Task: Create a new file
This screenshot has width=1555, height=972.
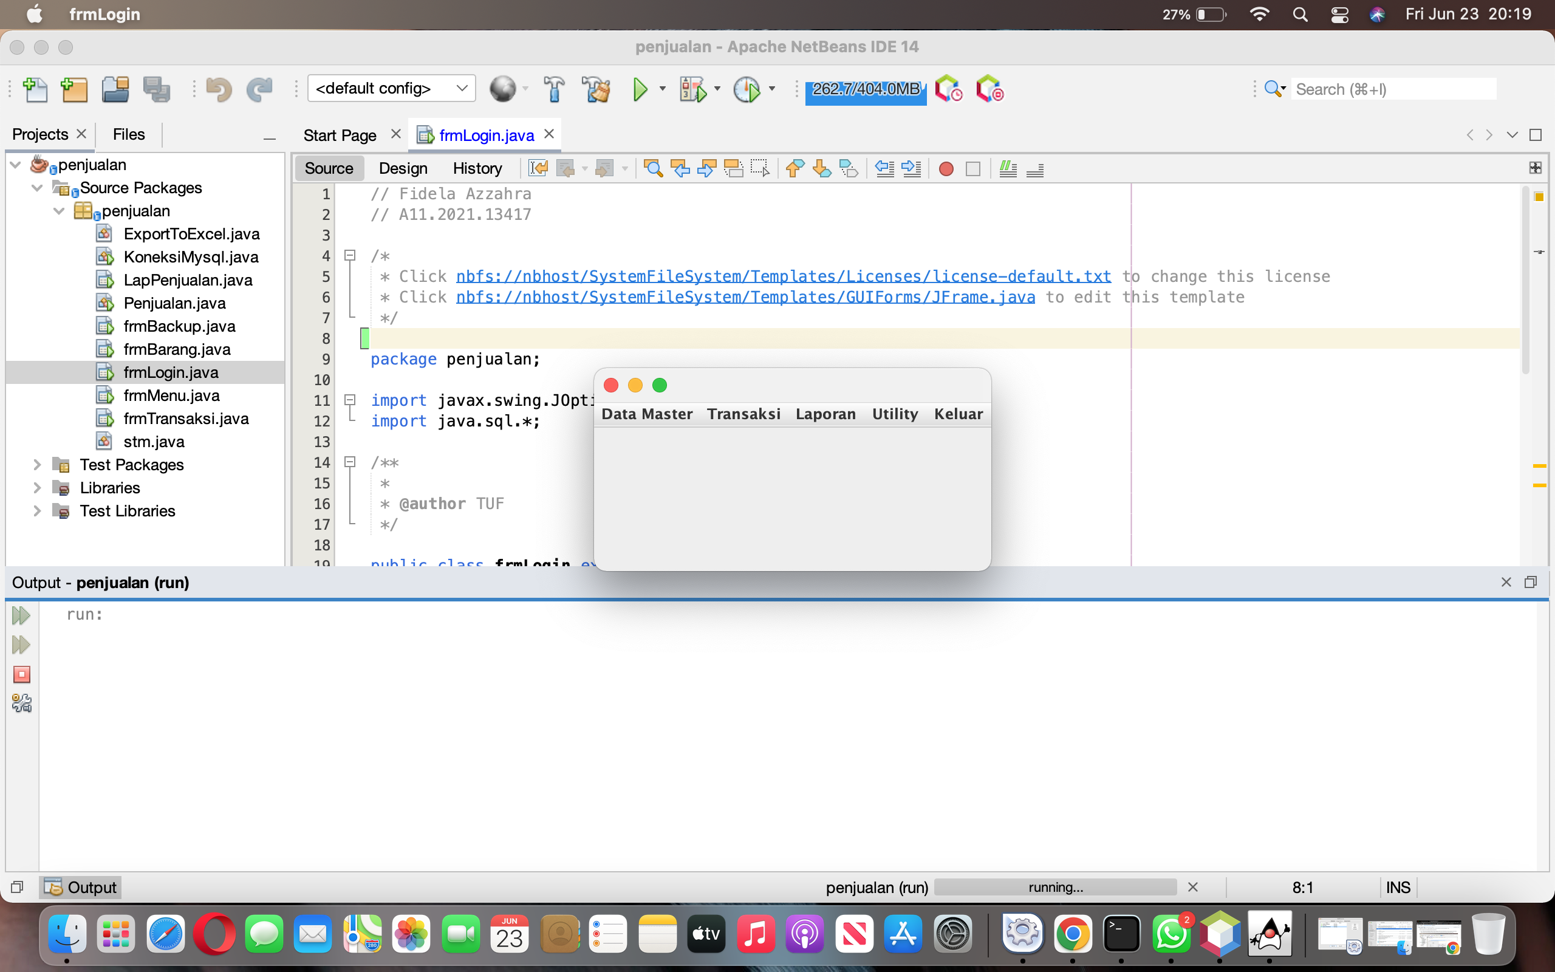Action: click(35, 89)
